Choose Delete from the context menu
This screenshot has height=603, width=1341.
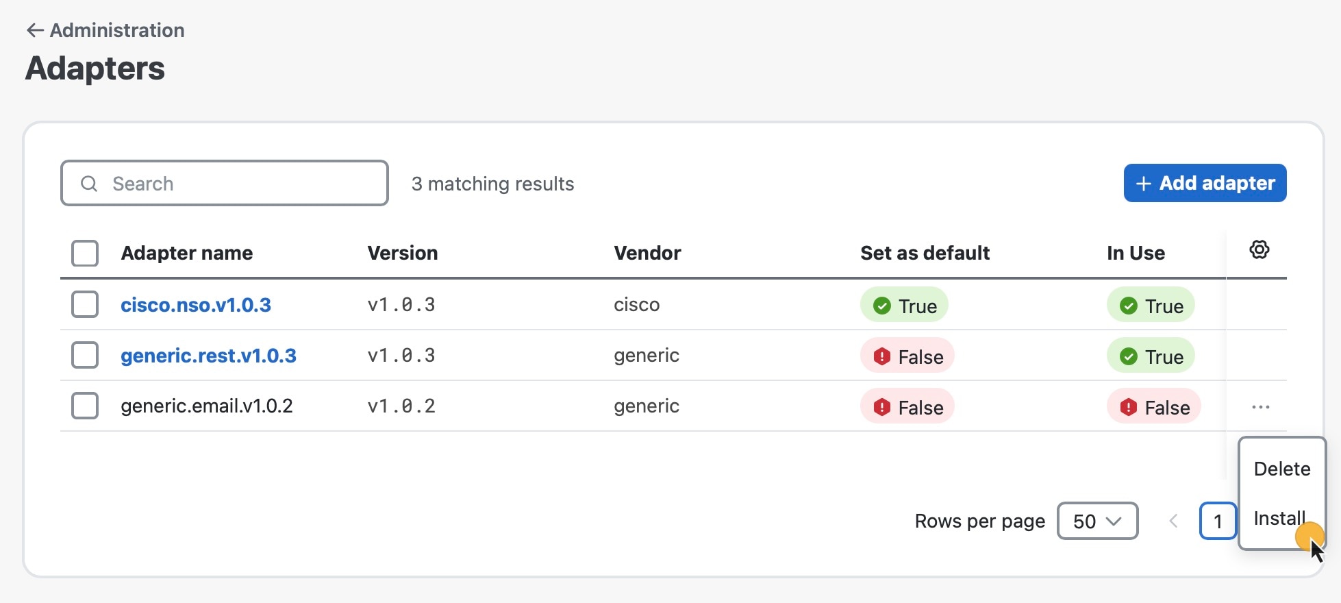[1282, 469]
